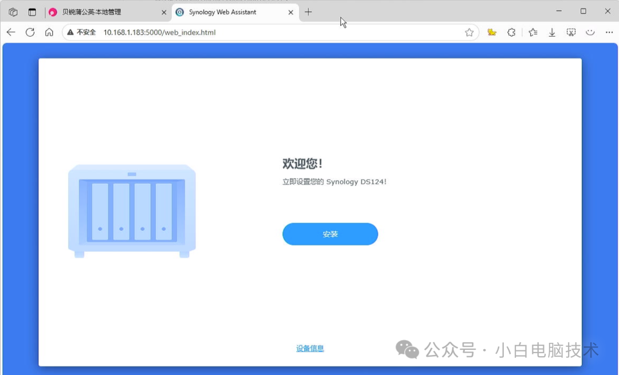Screen dimensions: 619x375
Task: Open the Downloads icon in the toolbar
Action: coord(552,32)
